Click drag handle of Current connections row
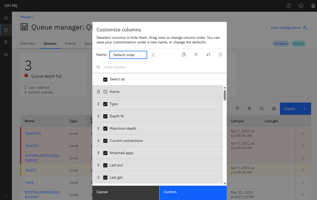 [x=98, y=141]
